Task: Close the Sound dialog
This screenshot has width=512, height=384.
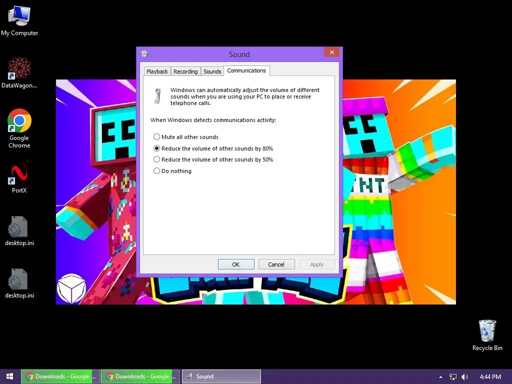Action: 332,52
